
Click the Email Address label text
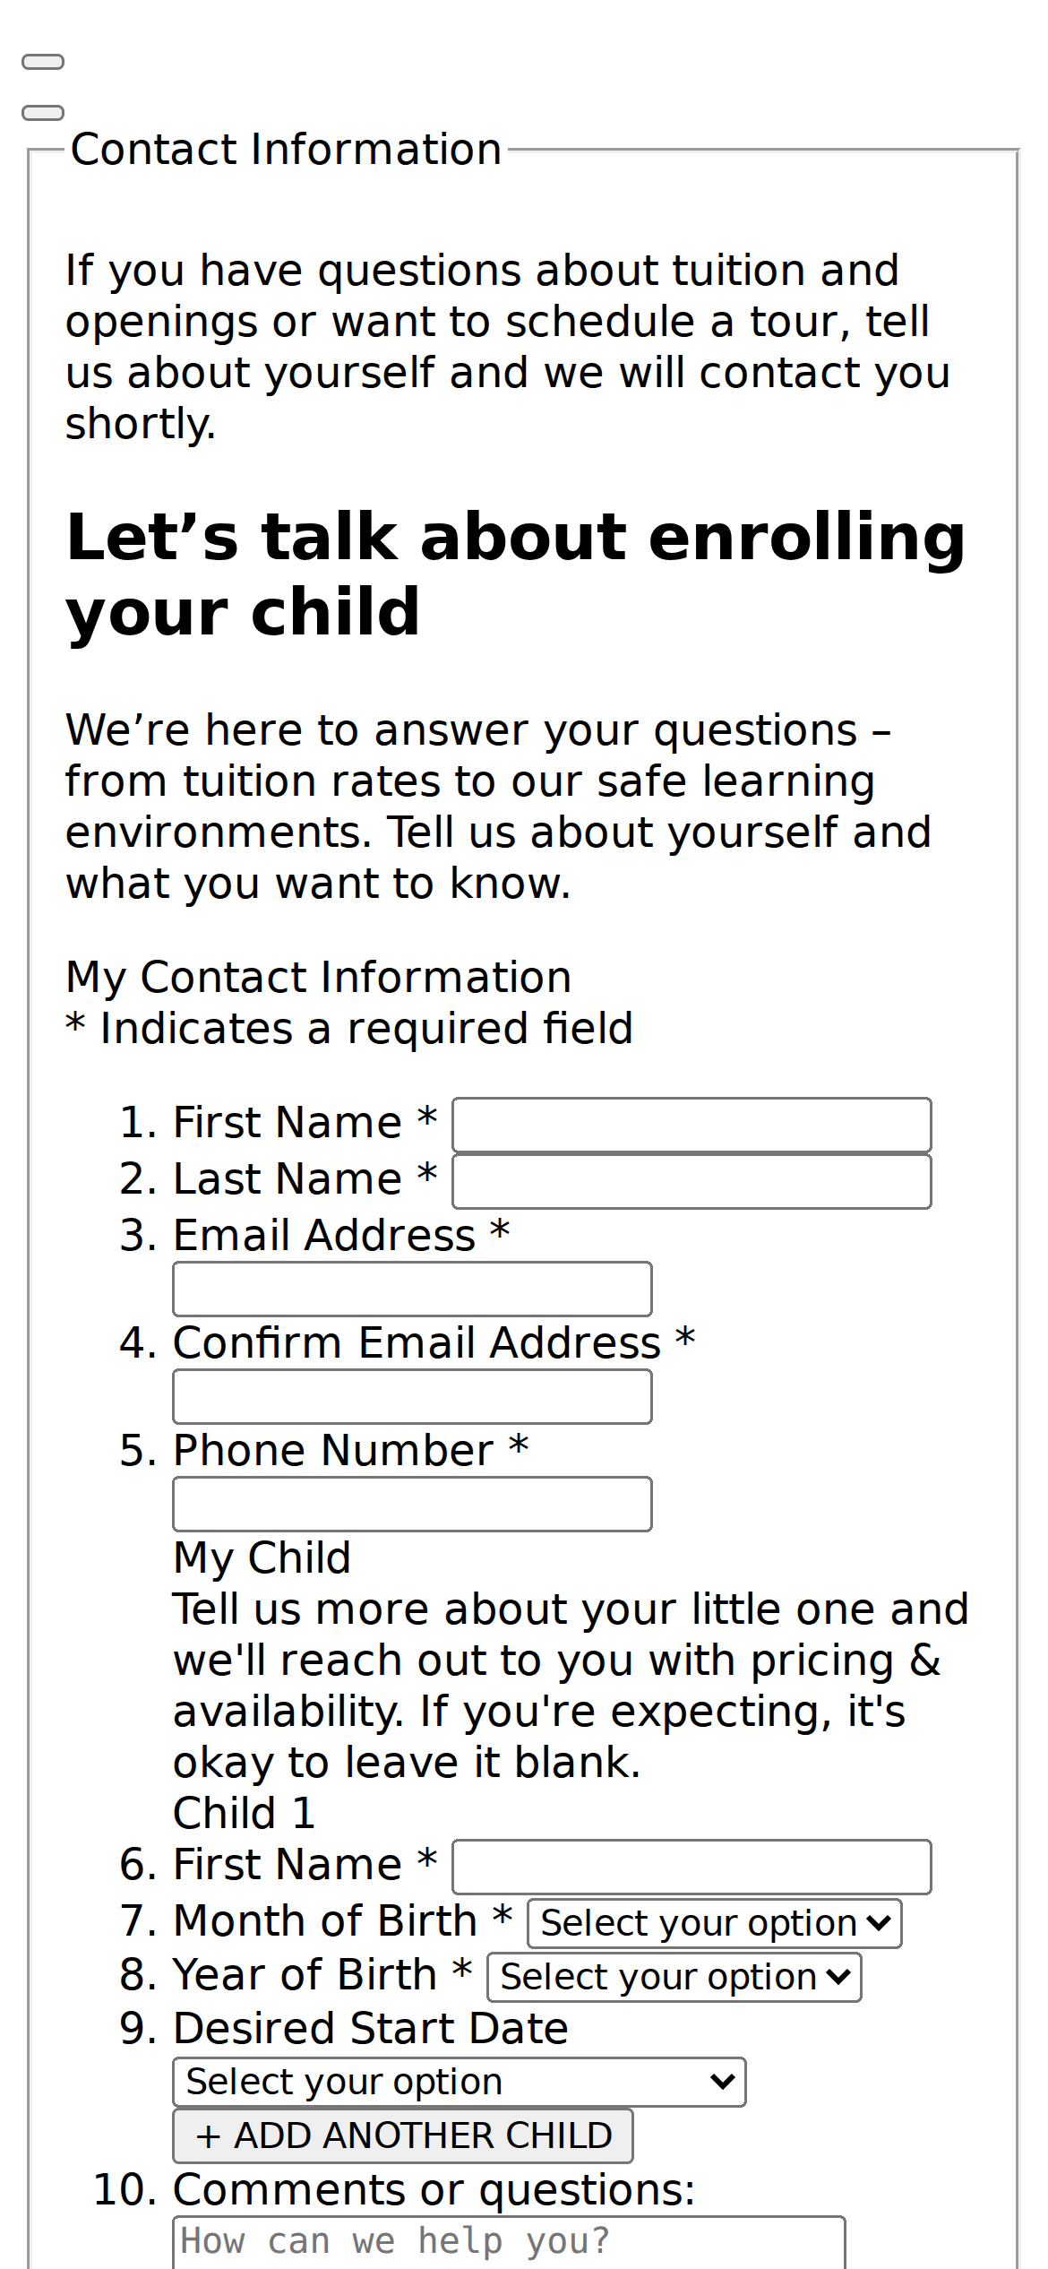[x=324, y=1235]
